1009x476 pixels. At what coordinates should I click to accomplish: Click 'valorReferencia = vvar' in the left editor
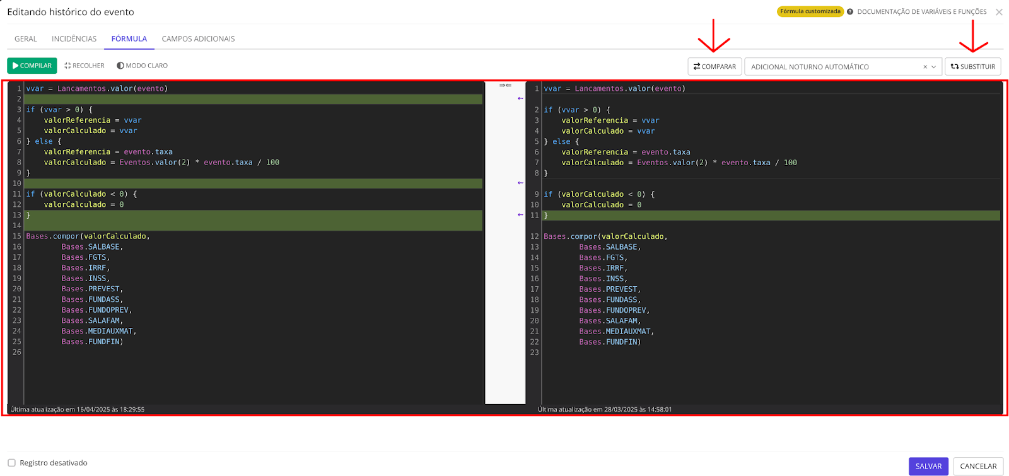pyautogui.click(x=93, y=120)
